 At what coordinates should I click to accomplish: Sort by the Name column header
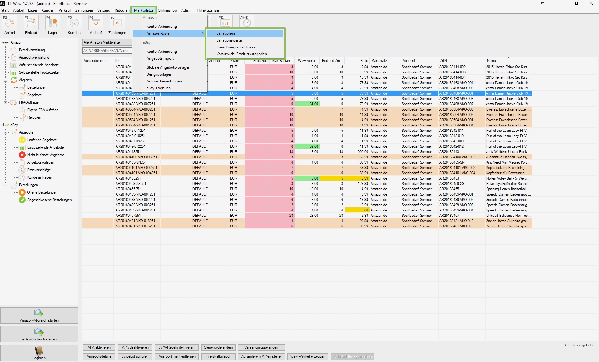[508, 61]
